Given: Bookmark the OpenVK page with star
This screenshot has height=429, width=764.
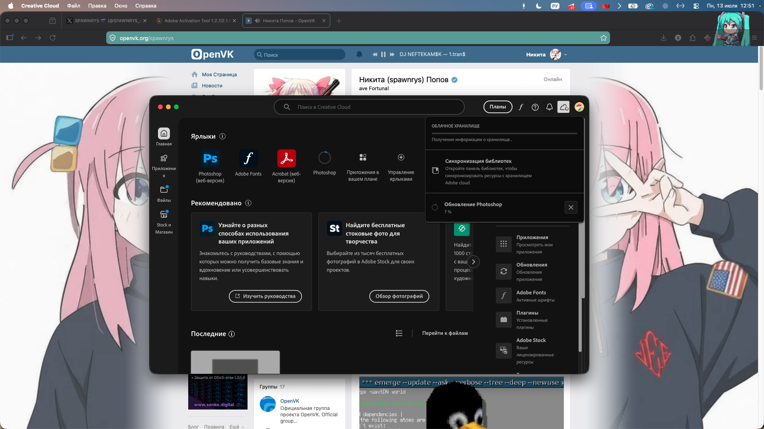Looking at the screenshot, I should [604, 38].
